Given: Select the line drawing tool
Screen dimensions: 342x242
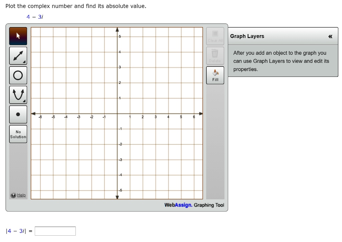Looking at the screenshot, I should click(18, 55).
